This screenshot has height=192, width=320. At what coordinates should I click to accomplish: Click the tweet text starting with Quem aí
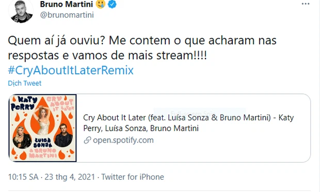pyautogui.click(x=142, y=48)
